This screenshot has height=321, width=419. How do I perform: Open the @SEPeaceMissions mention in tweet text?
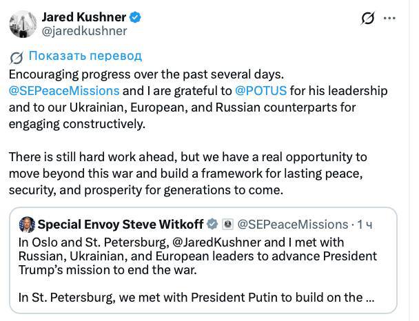64,91
